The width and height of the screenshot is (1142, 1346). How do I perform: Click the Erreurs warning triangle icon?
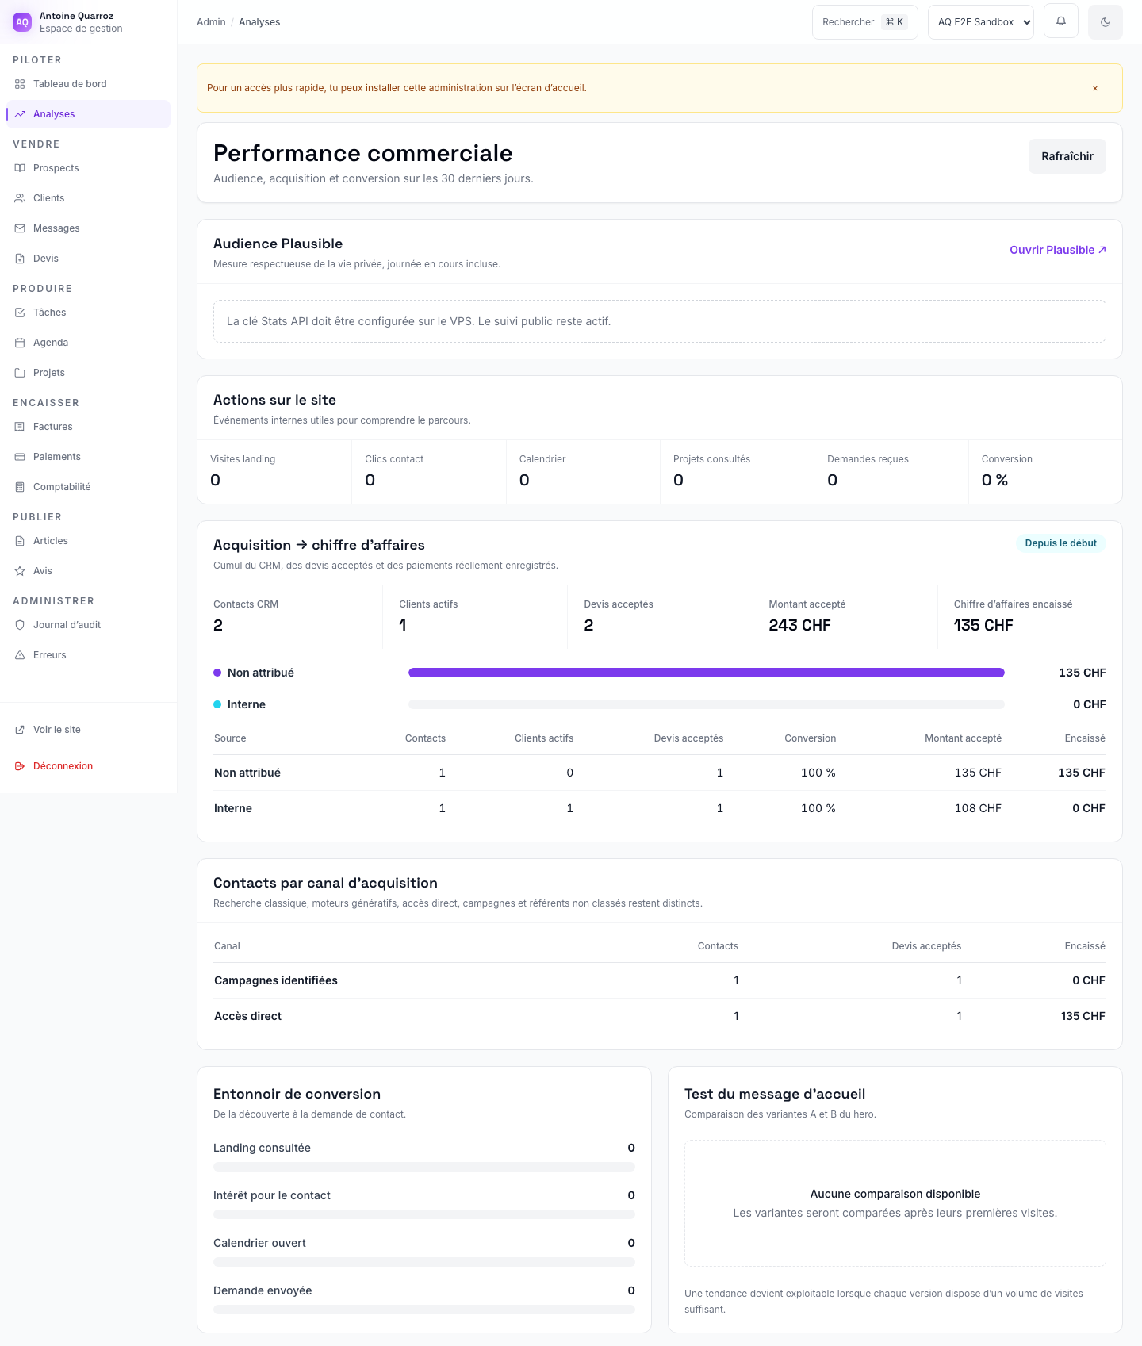point(20,655)
